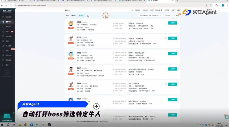Screen dimensions: 229x127
Task: Switch to the 精选牛人 tab
Action: (x=74, y=15)
